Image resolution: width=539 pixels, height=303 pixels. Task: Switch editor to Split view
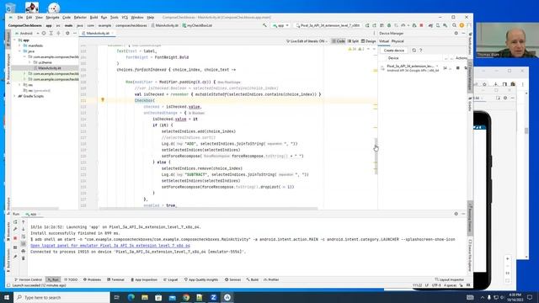[353, 41]
